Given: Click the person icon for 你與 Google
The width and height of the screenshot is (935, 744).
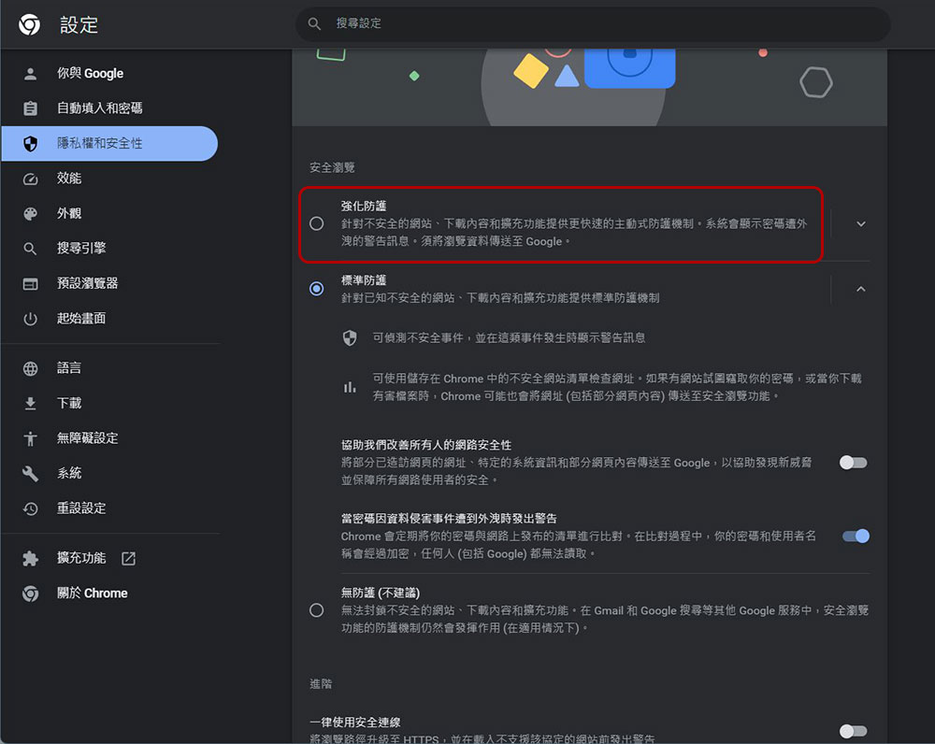Looking at the screenshot, I should [30, 74].
